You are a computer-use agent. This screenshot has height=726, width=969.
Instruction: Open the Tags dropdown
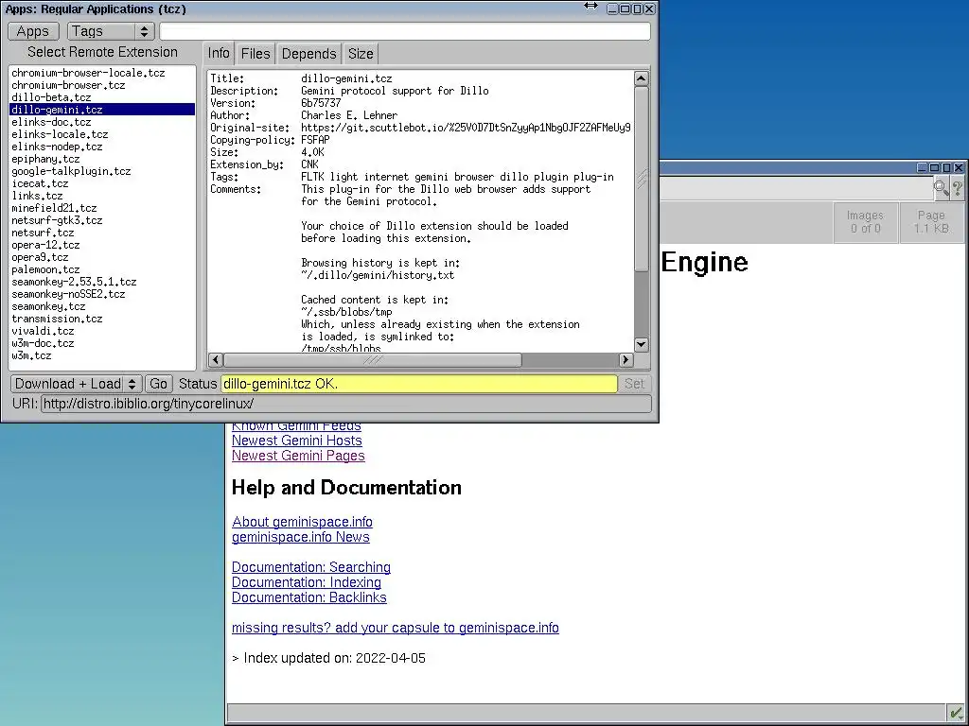click(111, 31)
